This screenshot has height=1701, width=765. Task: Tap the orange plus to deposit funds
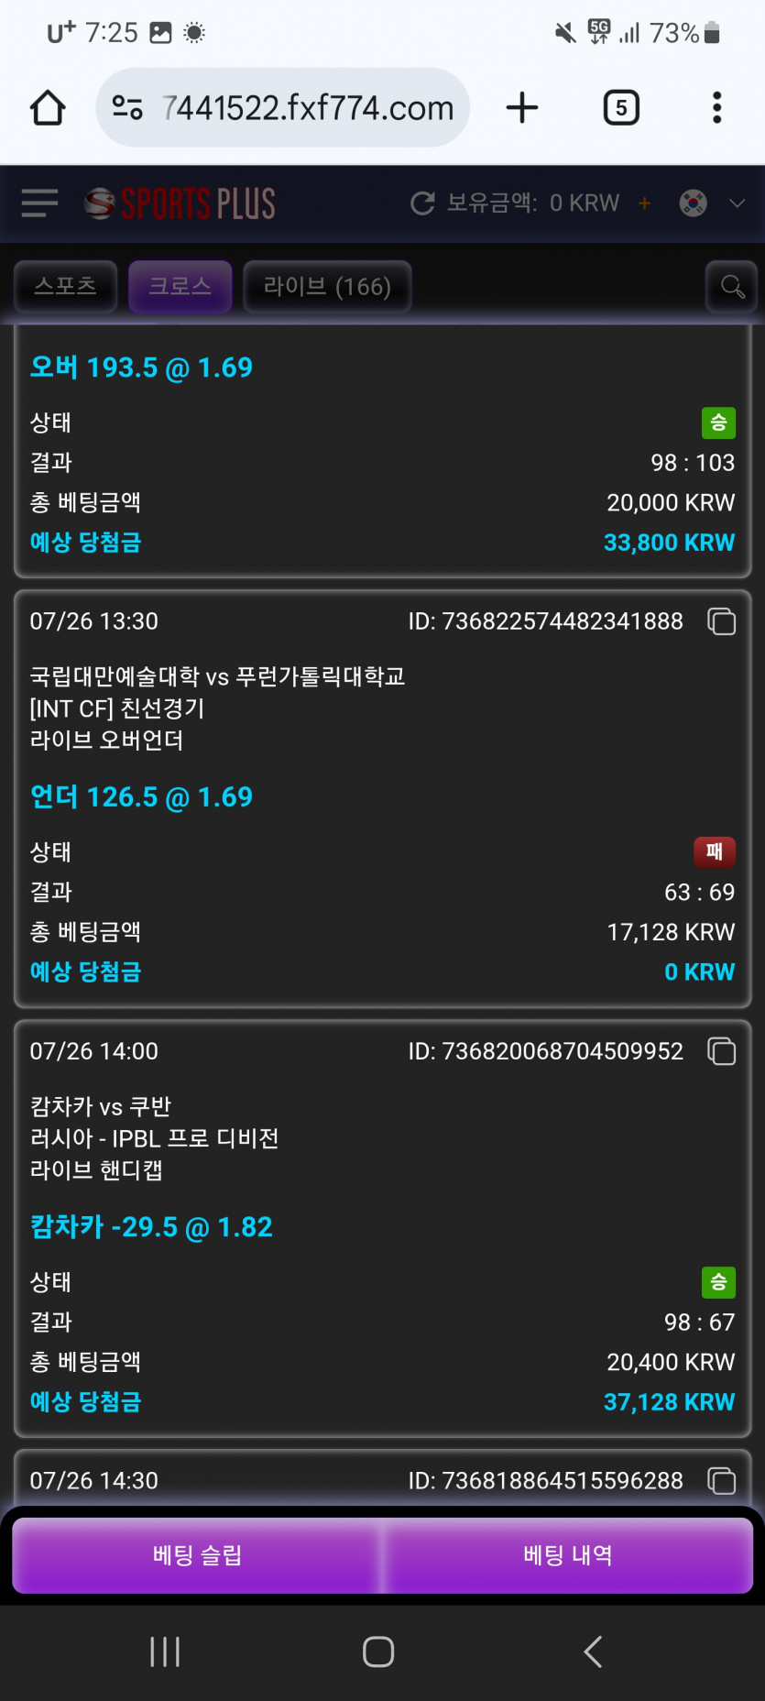coord(645,203)
